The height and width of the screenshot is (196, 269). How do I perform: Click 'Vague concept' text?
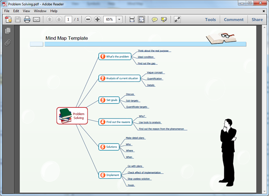click(x=155, y=72)
